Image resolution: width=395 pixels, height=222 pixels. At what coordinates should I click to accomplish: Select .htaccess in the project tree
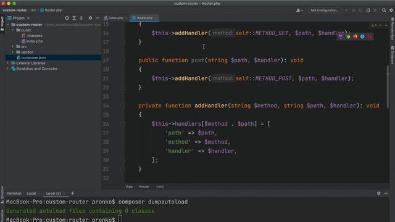point(32,36)
